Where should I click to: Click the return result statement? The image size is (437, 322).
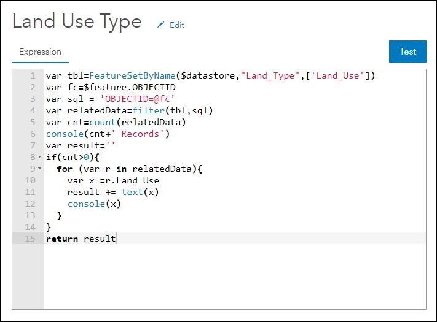pyautogui.click(x=81, y=239)
